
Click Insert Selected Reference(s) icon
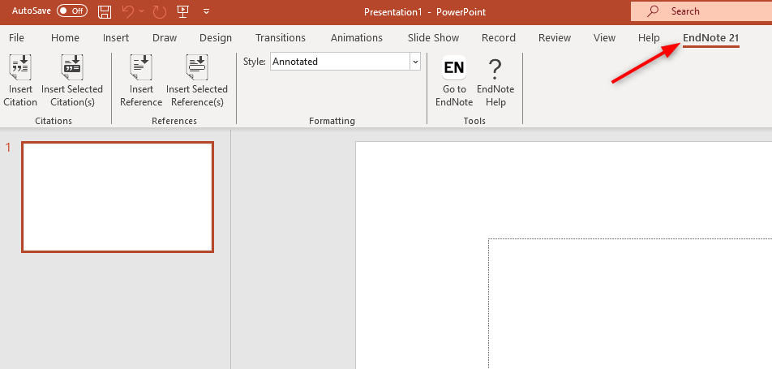(197, 69)
